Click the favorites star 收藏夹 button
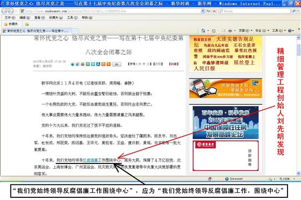Image resolution: width=301 pixels, height=200 pixels. point(11,24)
